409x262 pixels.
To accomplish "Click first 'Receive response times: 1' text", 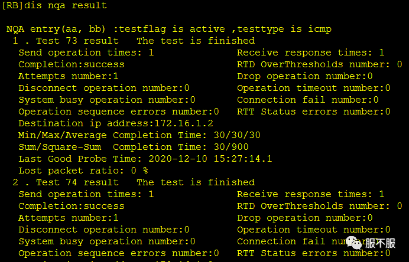I will (310, 53).
